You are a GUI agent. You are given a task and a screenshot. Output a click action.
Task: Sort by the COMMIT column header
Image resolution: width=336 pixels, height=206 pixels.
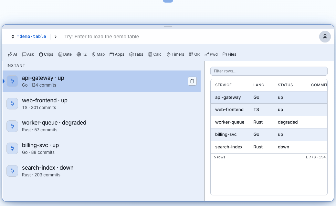(x=319, y=85)
